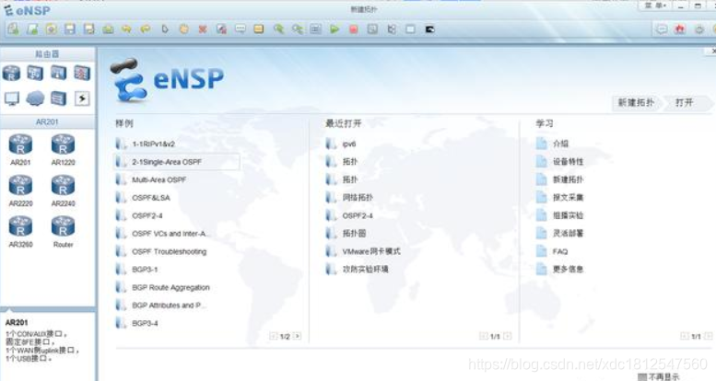The image size is (716, 381).
Task: Select the cloud device category icon
Action: [x=35, y=98]
